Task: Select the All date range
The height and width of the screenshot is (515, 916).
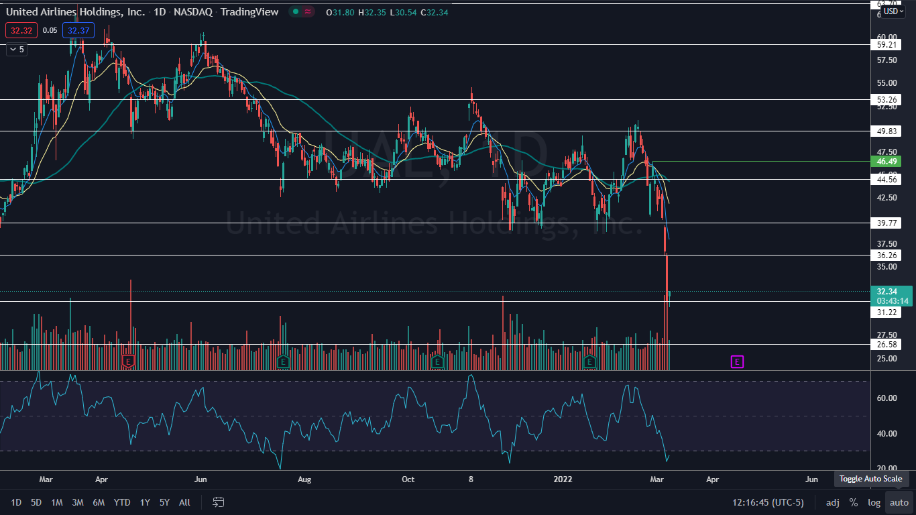Action: 184,502
